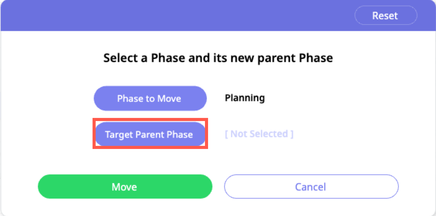Click the dialog heading text
This screenshot has width=436, height=216.
218,58
